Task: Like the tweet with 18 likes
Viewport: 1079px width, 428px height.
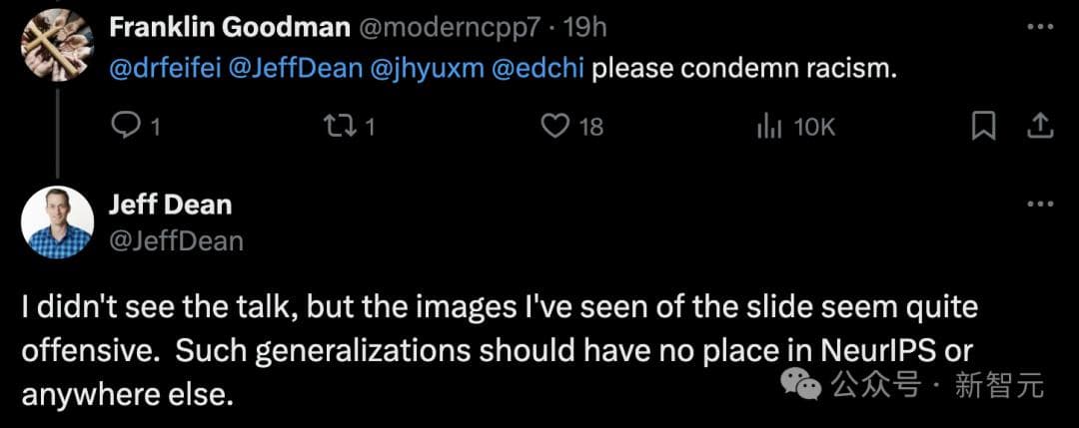Action: [555, 126]
